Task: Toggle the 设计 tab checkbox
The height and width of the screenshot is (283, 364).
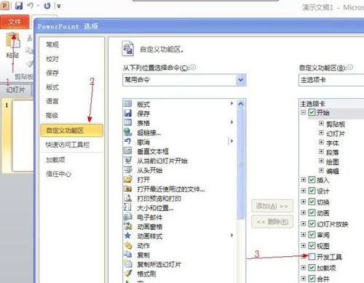Action: click(312, 191)
